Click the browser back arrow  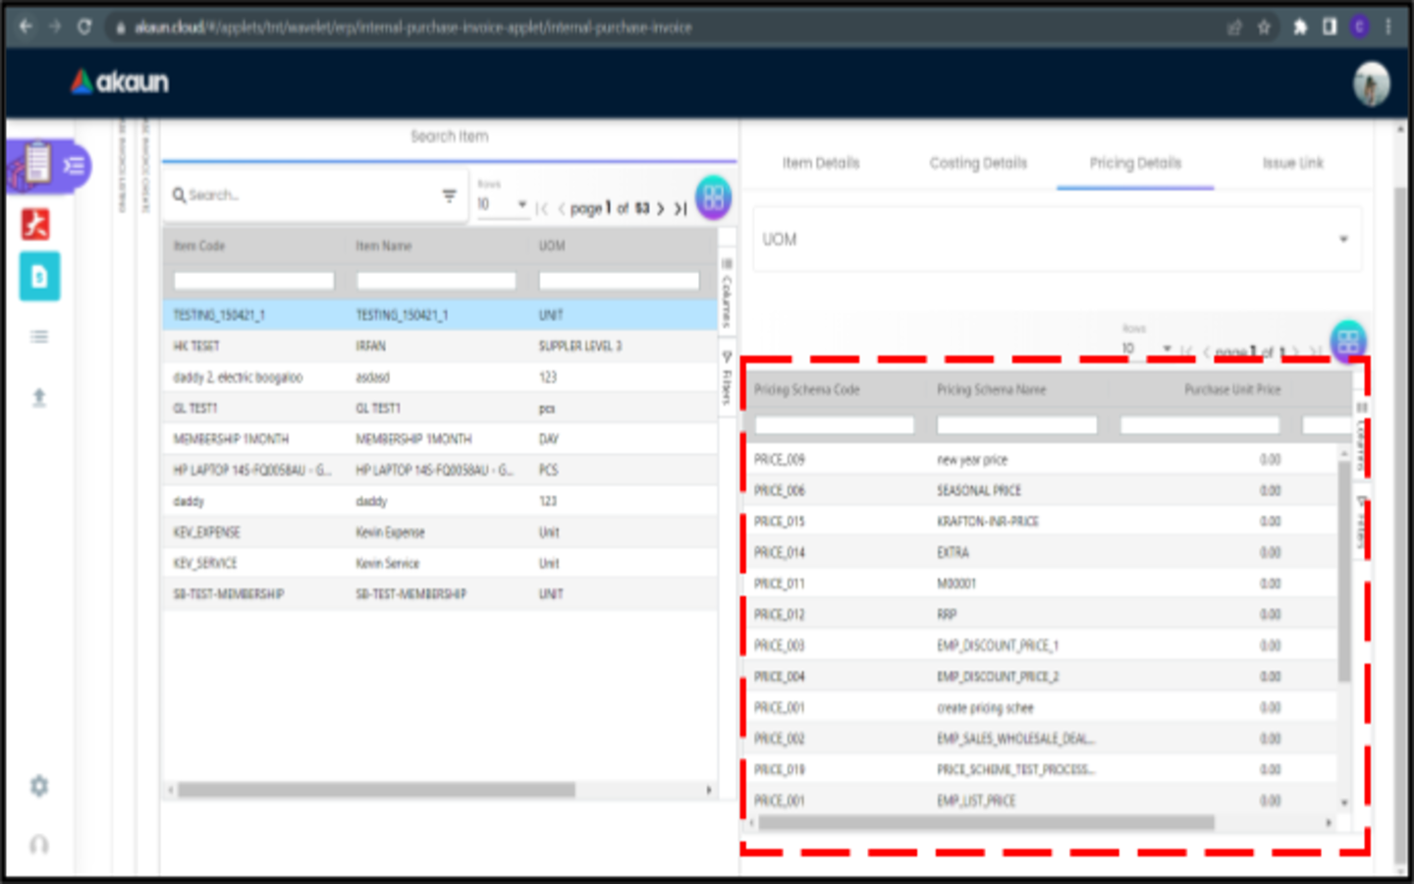click(27, 27)
